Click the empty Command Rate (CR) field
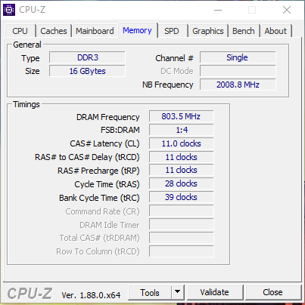Screen dimensions: 305x305 (x=181, y=211)
